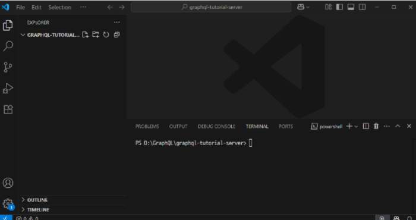Image resolution: width=416 pixels, height=220 pixels.
Task: Go forward using the right arrow
Action: (x=121, y=7)
